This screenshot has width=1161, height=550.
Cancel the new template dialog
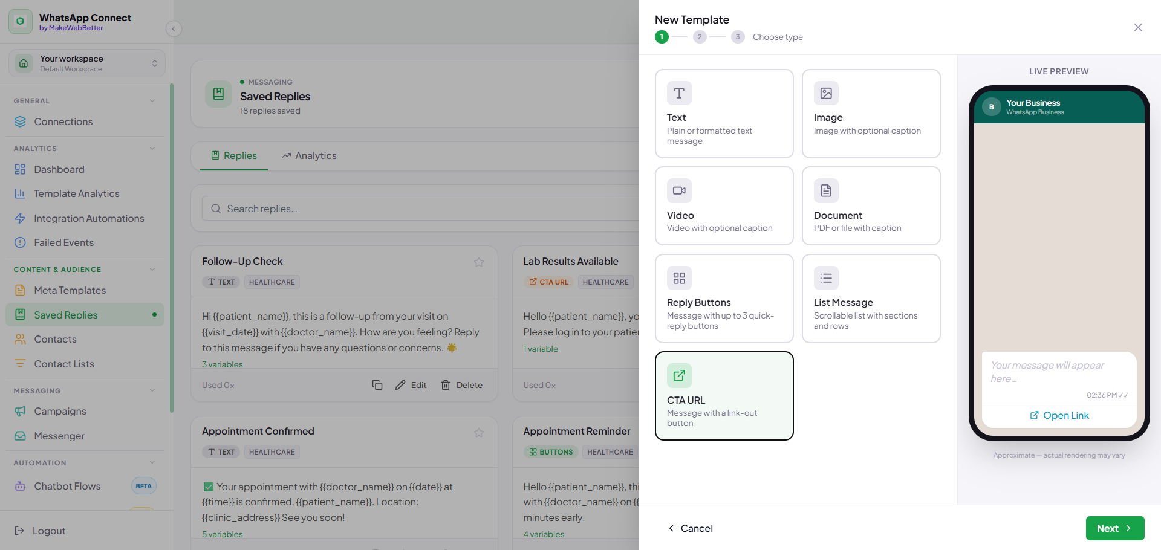point(690,528)
